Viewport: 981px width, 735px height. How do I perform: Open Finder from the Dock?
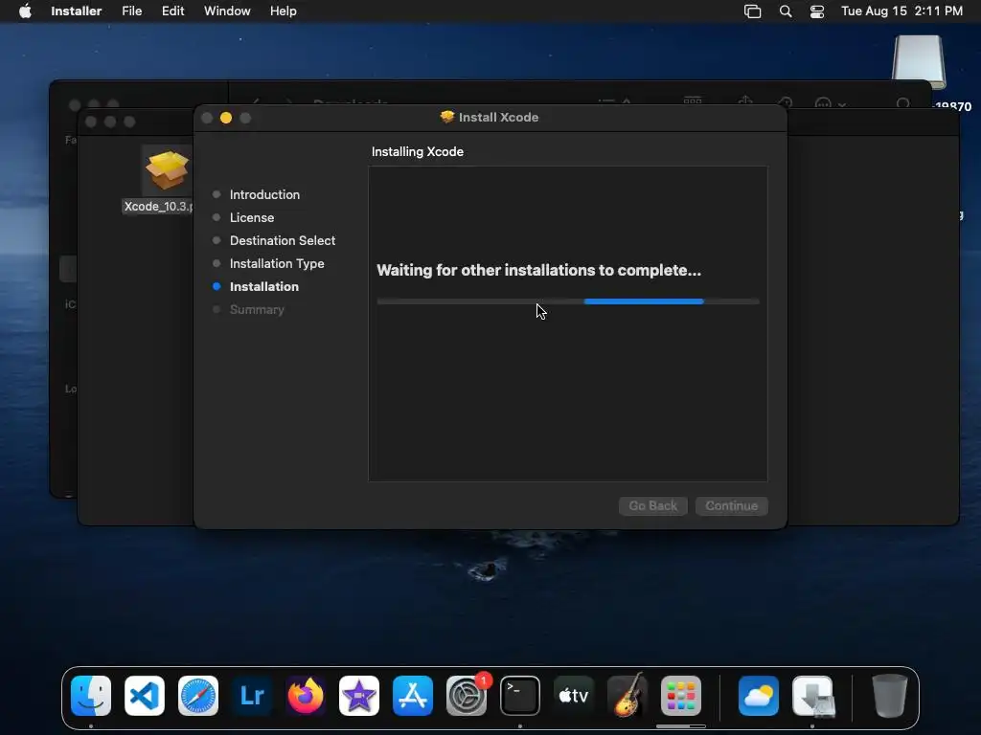coord(91,696)
